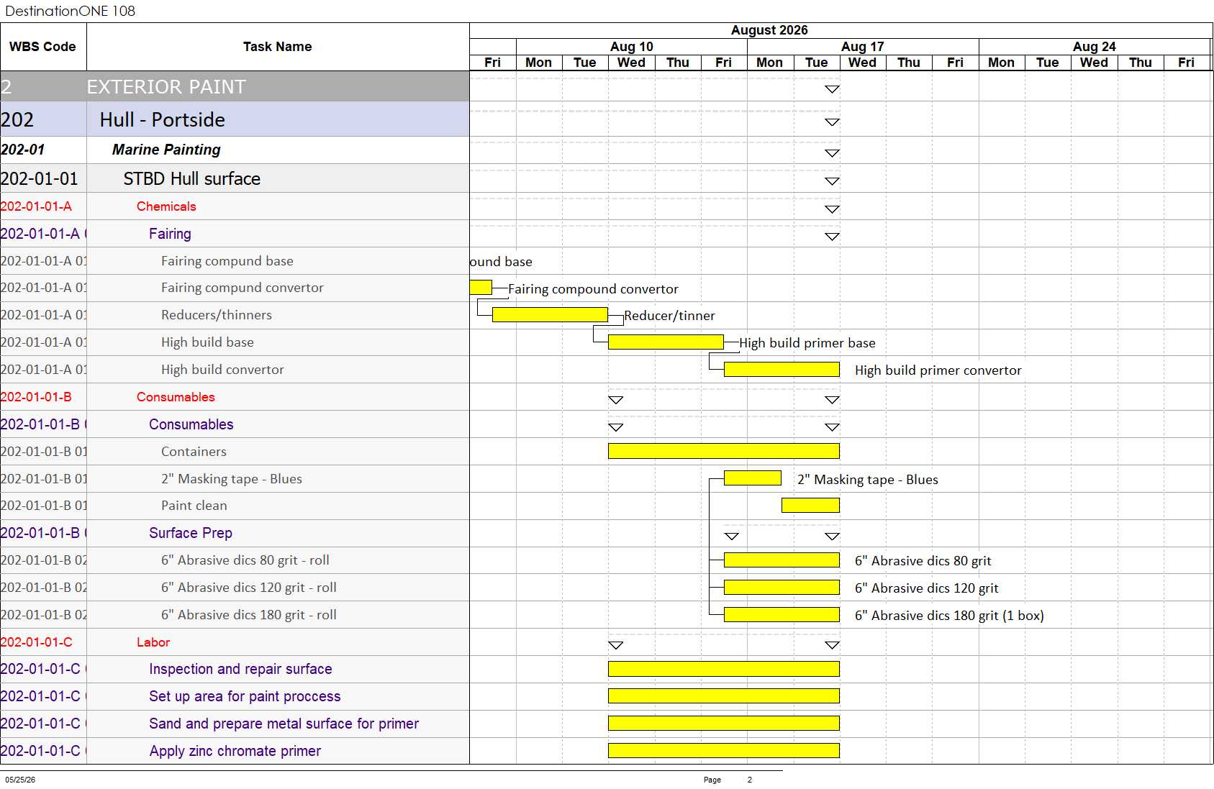This screenshot has width=1214, height=789.
Task: Click the 6" Abrasive dics 180 grit Gantt bar
Action: (782, 614)
